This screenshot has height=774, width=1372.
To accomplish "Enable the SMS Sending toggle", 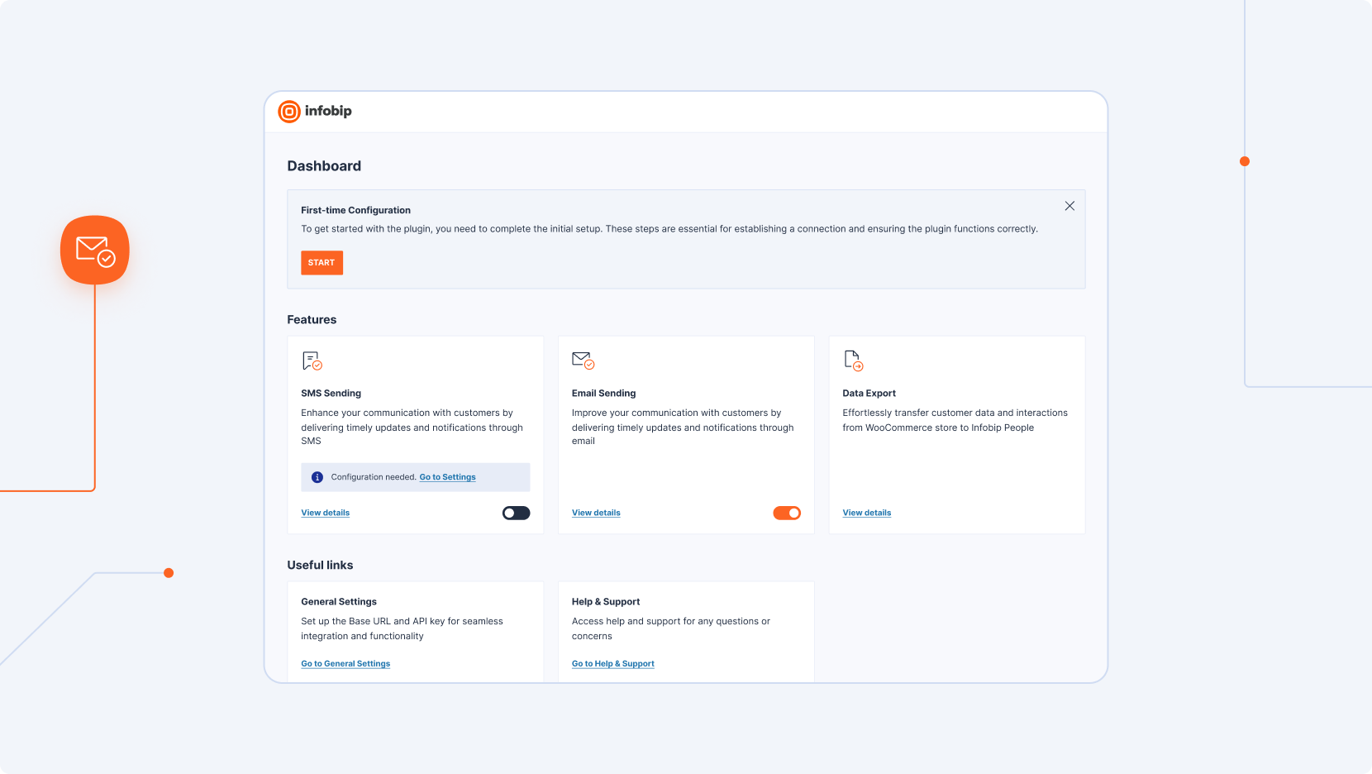I will click(516, 514).
